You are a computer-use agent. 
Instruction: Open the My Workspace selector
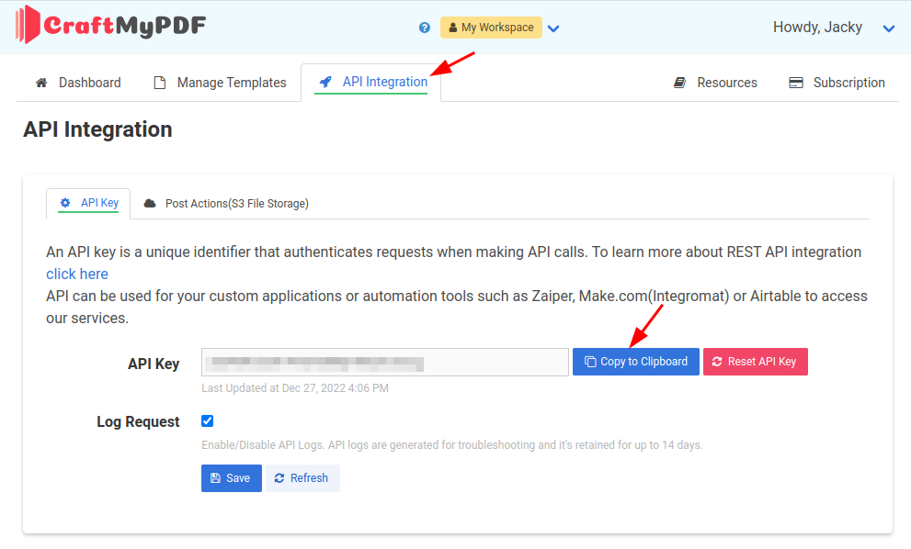click(x=491, y=28)
